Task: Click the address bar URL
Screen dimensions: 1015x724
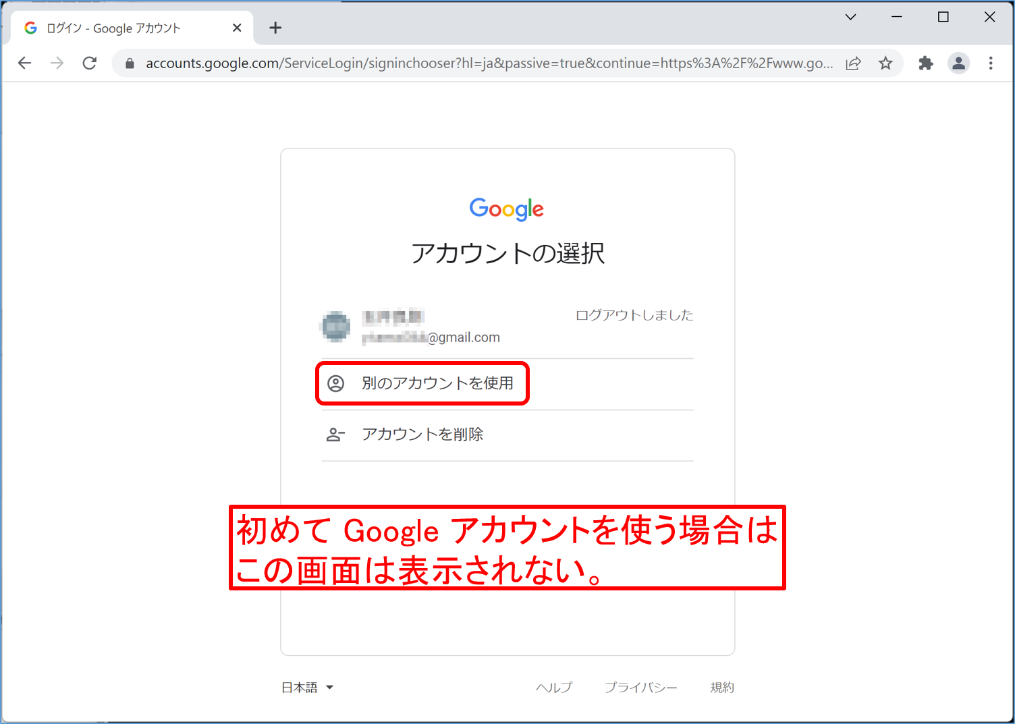Action: [489, 63]
